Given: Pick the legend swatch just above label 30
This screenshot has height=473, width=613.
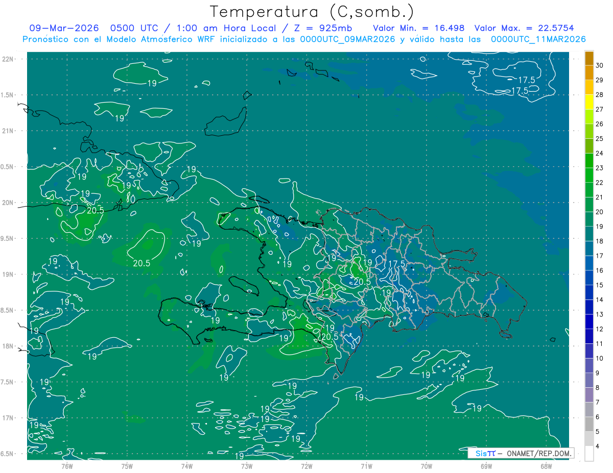Looking at the screenshot, I should 589,58.
